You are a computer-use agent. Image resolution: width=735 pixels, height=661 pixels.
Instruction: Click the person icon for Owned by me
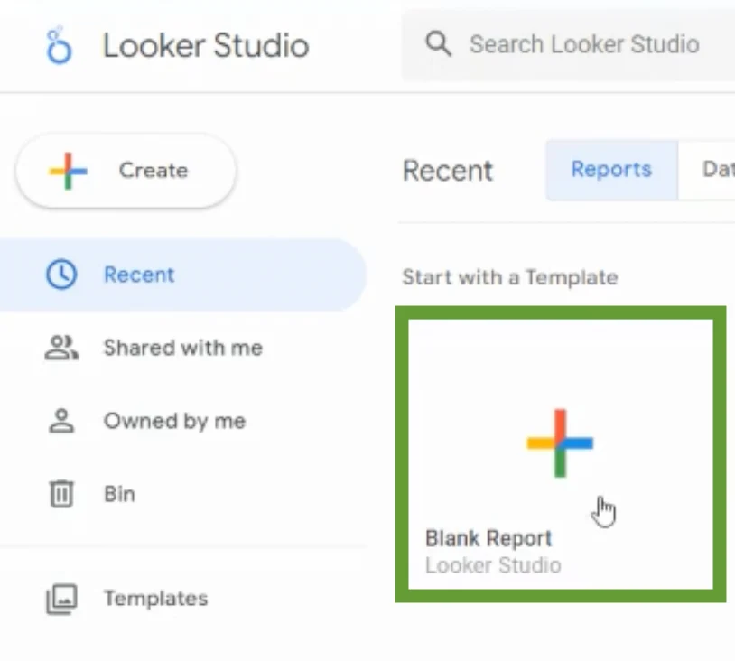pyautogui.click(x=61, y=421)
